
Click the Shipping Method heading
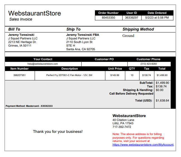pos(138,29)
